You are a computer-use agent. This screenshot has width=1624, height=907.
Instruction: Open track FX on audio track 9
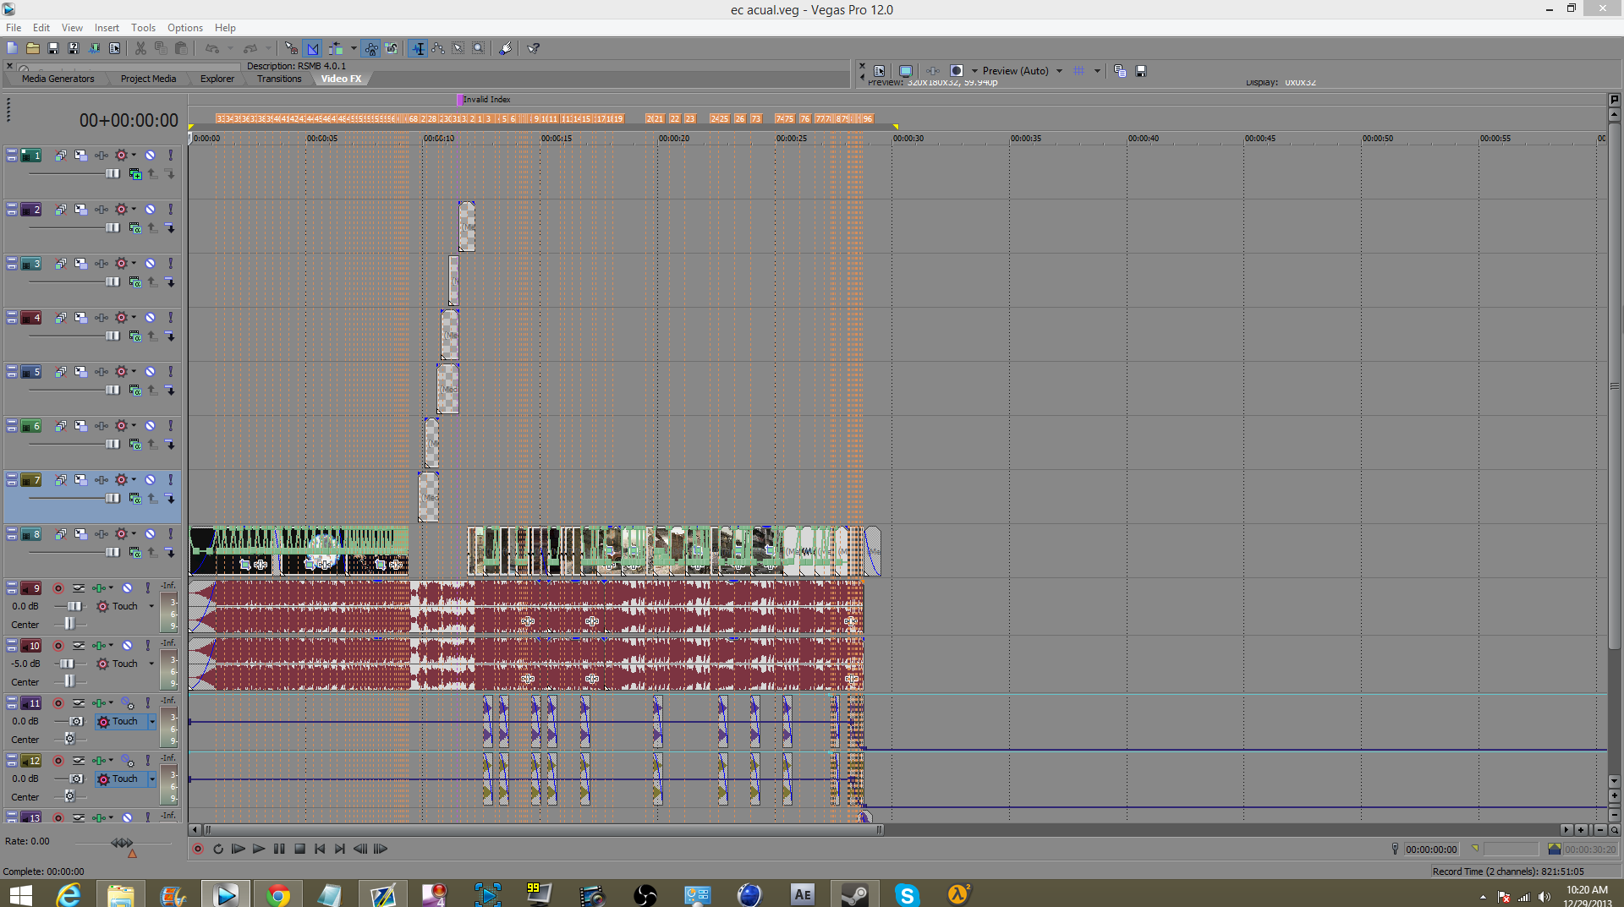101,588
